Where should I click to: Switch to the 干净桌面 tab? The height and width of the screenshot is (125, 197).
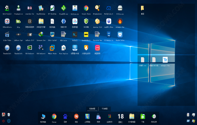(x=104, y=109)
